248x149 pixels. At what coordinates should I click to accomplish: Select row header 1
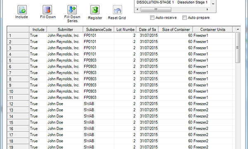pos(18,36)
